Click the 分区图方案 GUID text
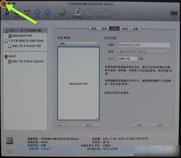The image size is (181, 158). (x=102, y=149)
